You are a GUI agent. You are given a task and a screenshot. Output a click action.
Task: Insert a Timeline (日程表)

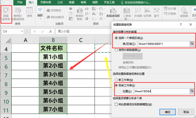click(170, 14)
